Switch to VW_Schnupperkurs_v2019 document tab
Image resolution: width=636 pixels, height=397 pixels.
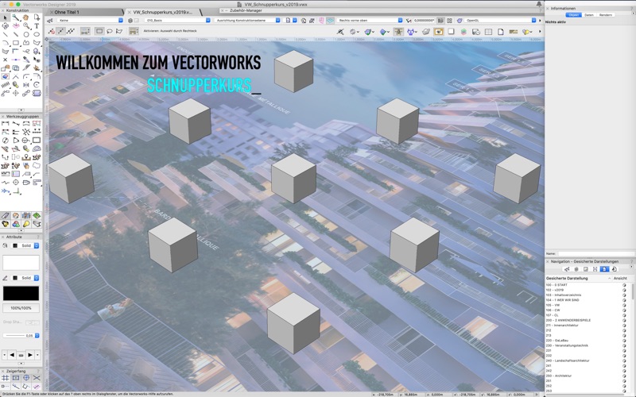coord(163,12)
